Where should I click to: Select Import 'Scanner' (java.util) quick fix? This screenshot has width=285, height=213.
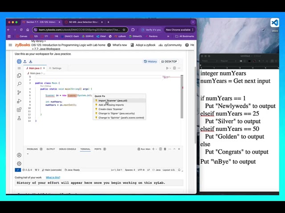(x=119, y=101)
